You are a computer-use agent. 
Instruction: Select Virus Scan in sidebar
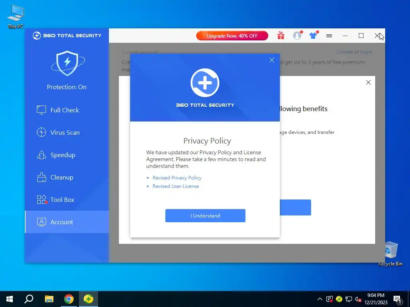pos(67,133)
